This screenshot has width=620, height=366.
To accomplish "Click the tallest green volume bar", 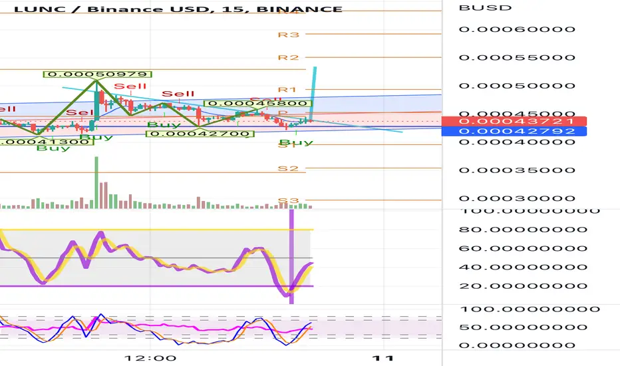I will tap(96, 183).
